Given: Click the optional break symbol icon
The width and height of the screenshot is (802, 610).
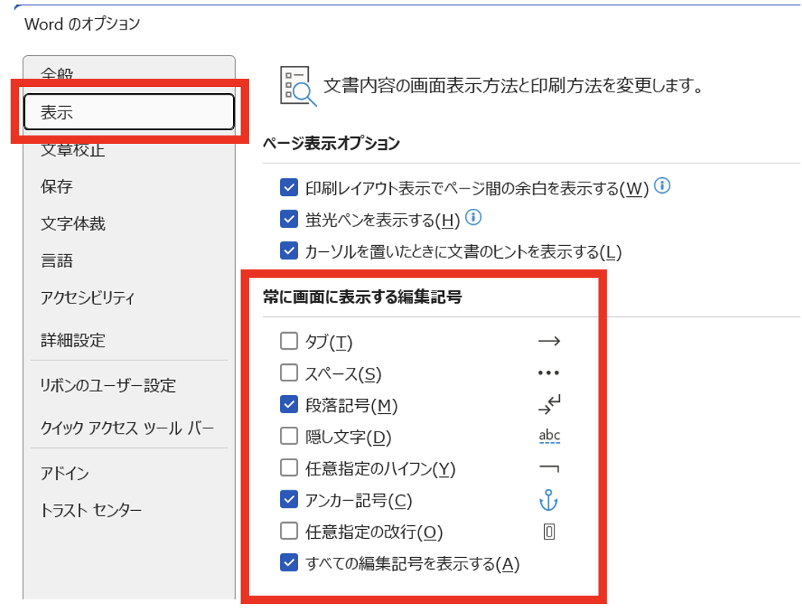Looking at the screenshot, I should 549,532.
